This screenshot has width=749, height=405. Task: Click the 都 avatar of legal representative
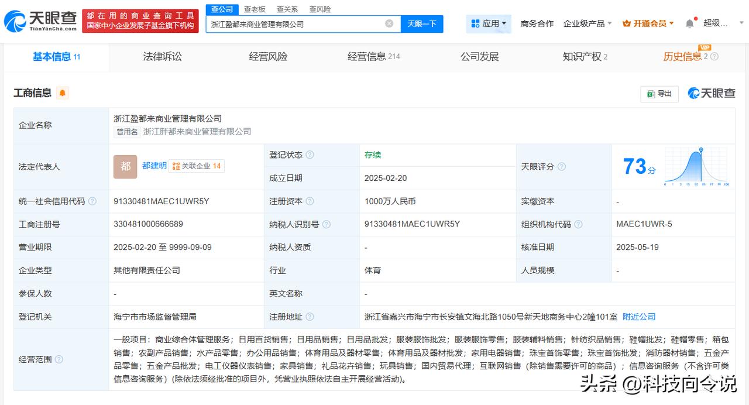tap(125, 166)
